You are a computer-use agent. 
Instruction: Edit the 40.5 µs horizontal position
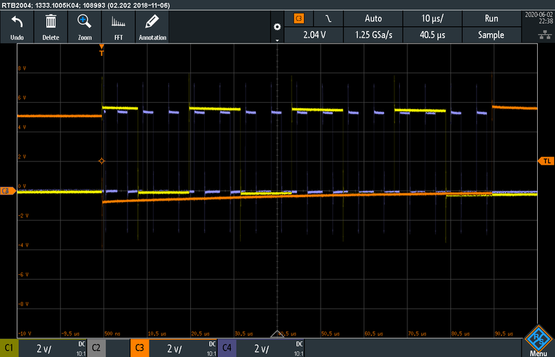[432, 34]
